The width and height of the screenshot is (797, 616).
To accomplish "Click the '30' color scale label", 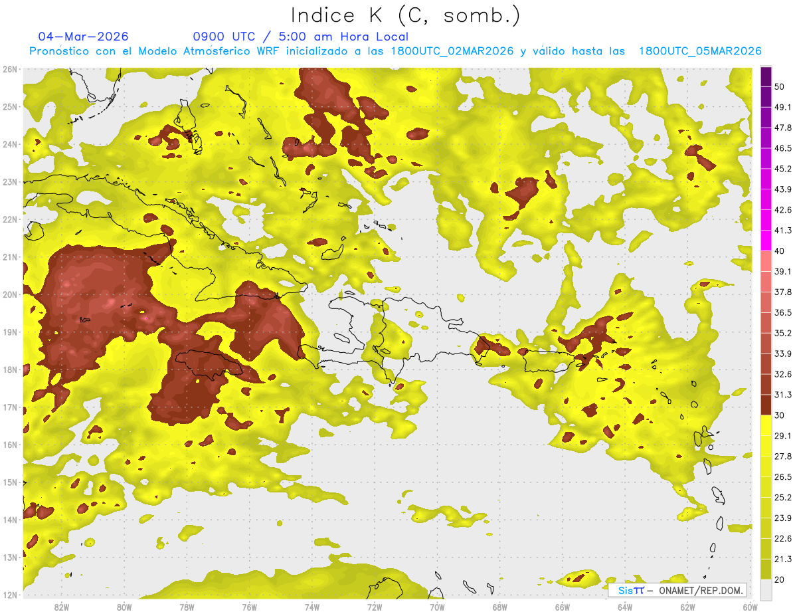I will (780, 415).
